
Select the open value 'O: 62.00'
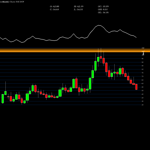[x=55, y=7]
